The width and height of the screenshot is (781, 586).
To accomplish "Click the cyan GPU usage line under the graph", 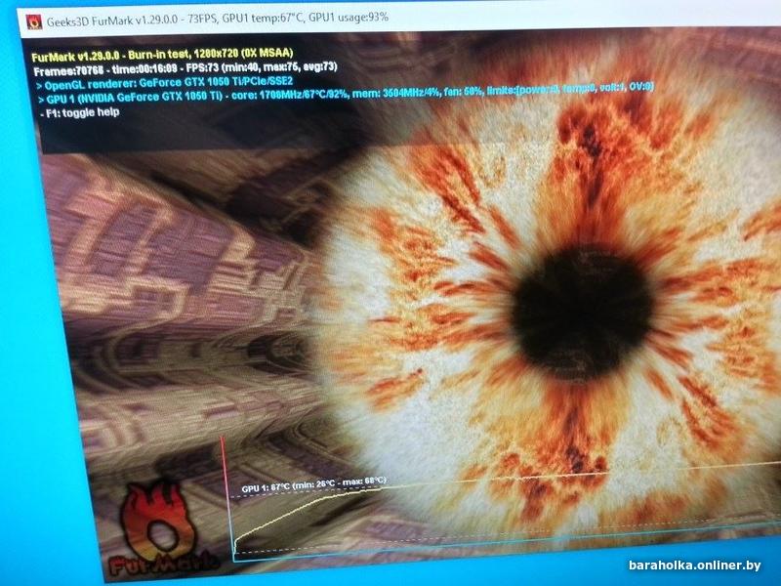I will (498, 541).
